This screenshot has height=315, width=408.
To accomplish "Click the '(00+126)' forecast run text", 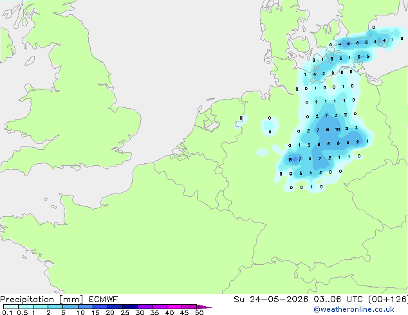I will (x=388, y=300).
